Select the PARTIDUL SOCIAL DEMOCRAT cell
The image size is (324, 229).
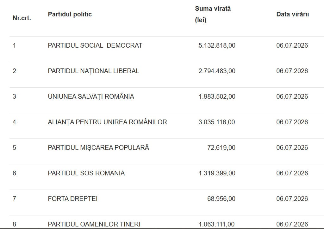(x=95, y=45)
